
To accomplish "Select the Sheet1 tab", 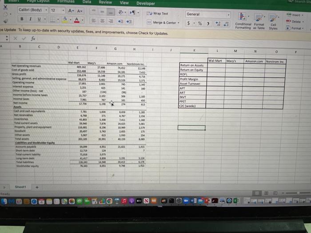I will point(20,187).
